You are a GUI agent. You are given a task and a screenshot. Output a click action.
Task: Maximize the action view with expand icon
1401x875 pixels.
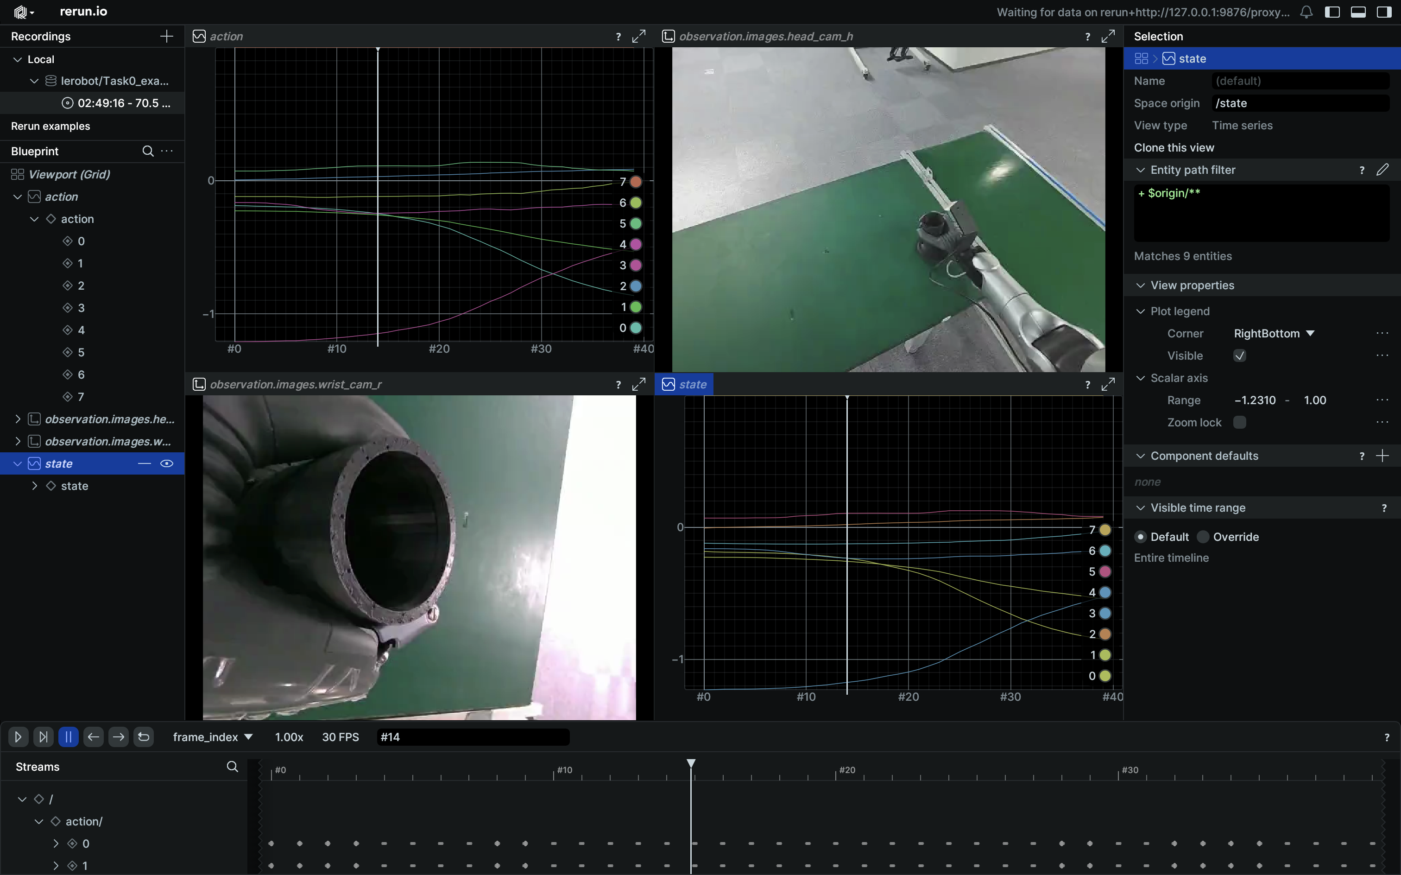[638, 37]
